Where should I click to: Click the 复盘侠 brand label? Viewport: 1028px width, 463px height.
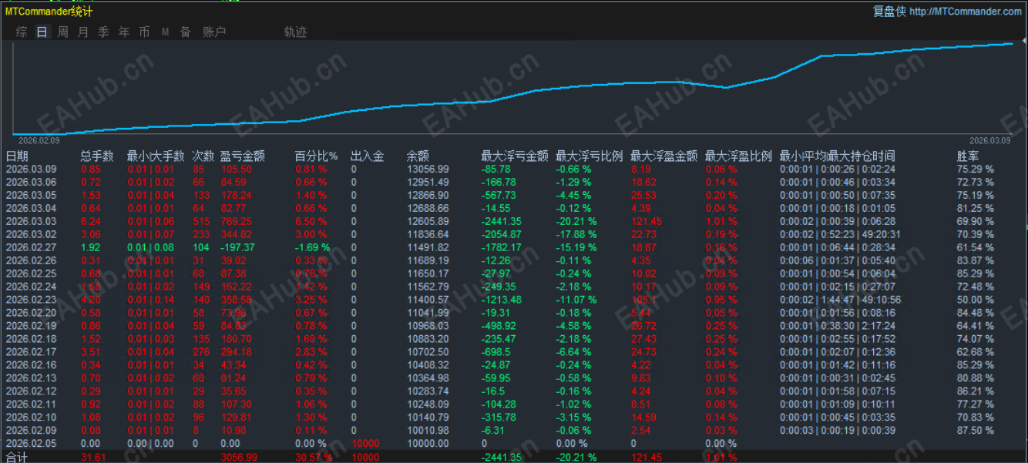coord(889,11)
